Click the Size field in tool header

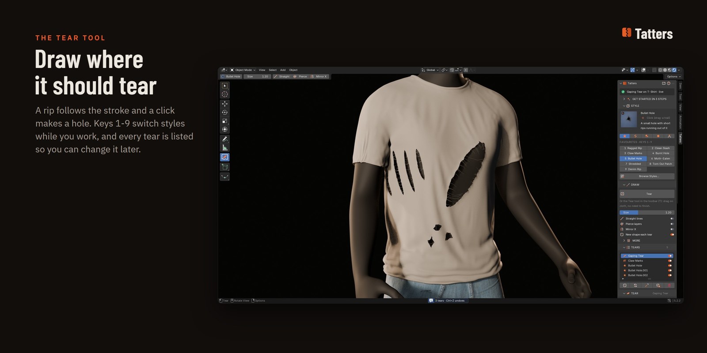tap(257, 76)
